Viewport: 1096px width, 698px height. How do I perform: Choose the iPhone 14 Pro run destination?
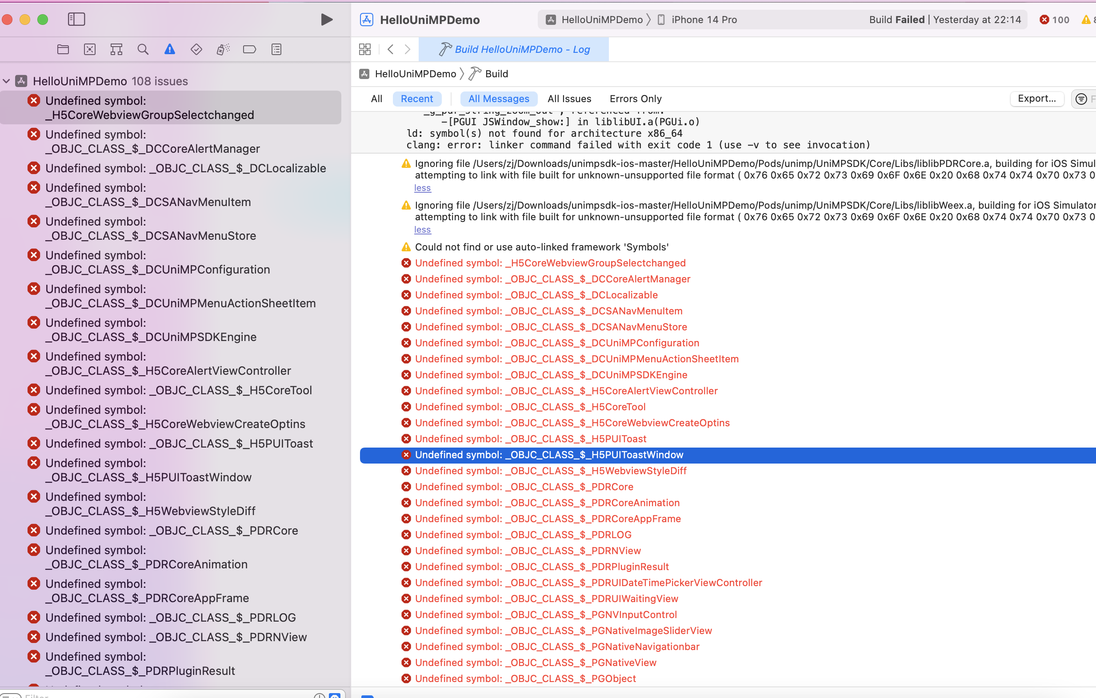(697, 20)
